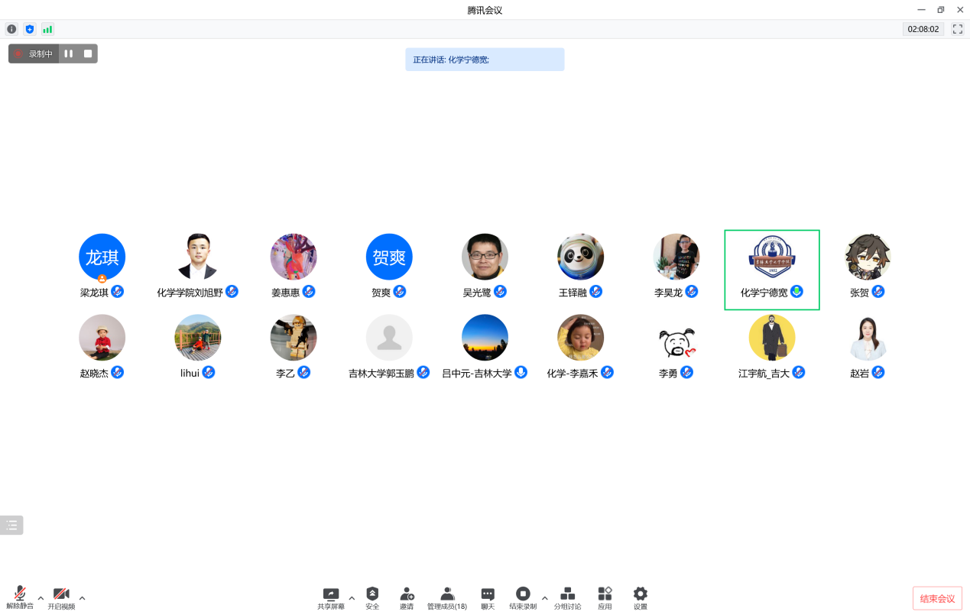Expand the video options arrow beside 开启视频
970x615 pixels.
pyautogui.click(x=82, y=598)
